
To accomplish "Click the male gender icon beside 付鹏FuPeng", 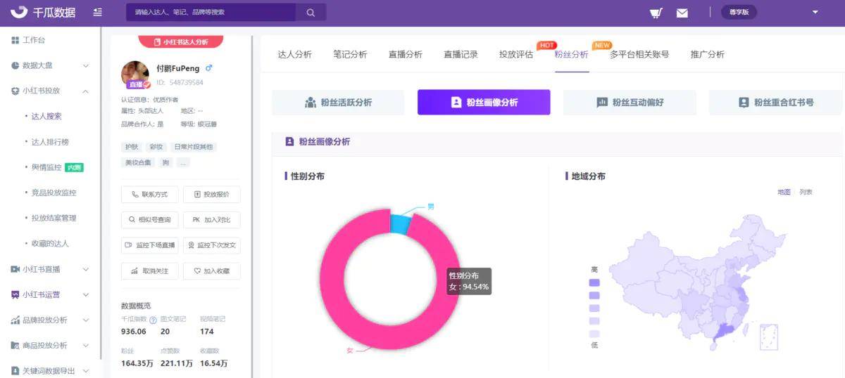I will 208,69.
